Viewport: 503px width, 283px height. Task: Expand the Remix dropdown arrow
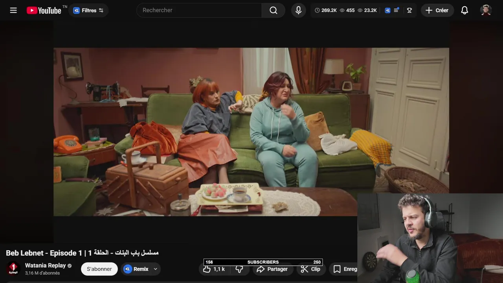coord(155,269)
